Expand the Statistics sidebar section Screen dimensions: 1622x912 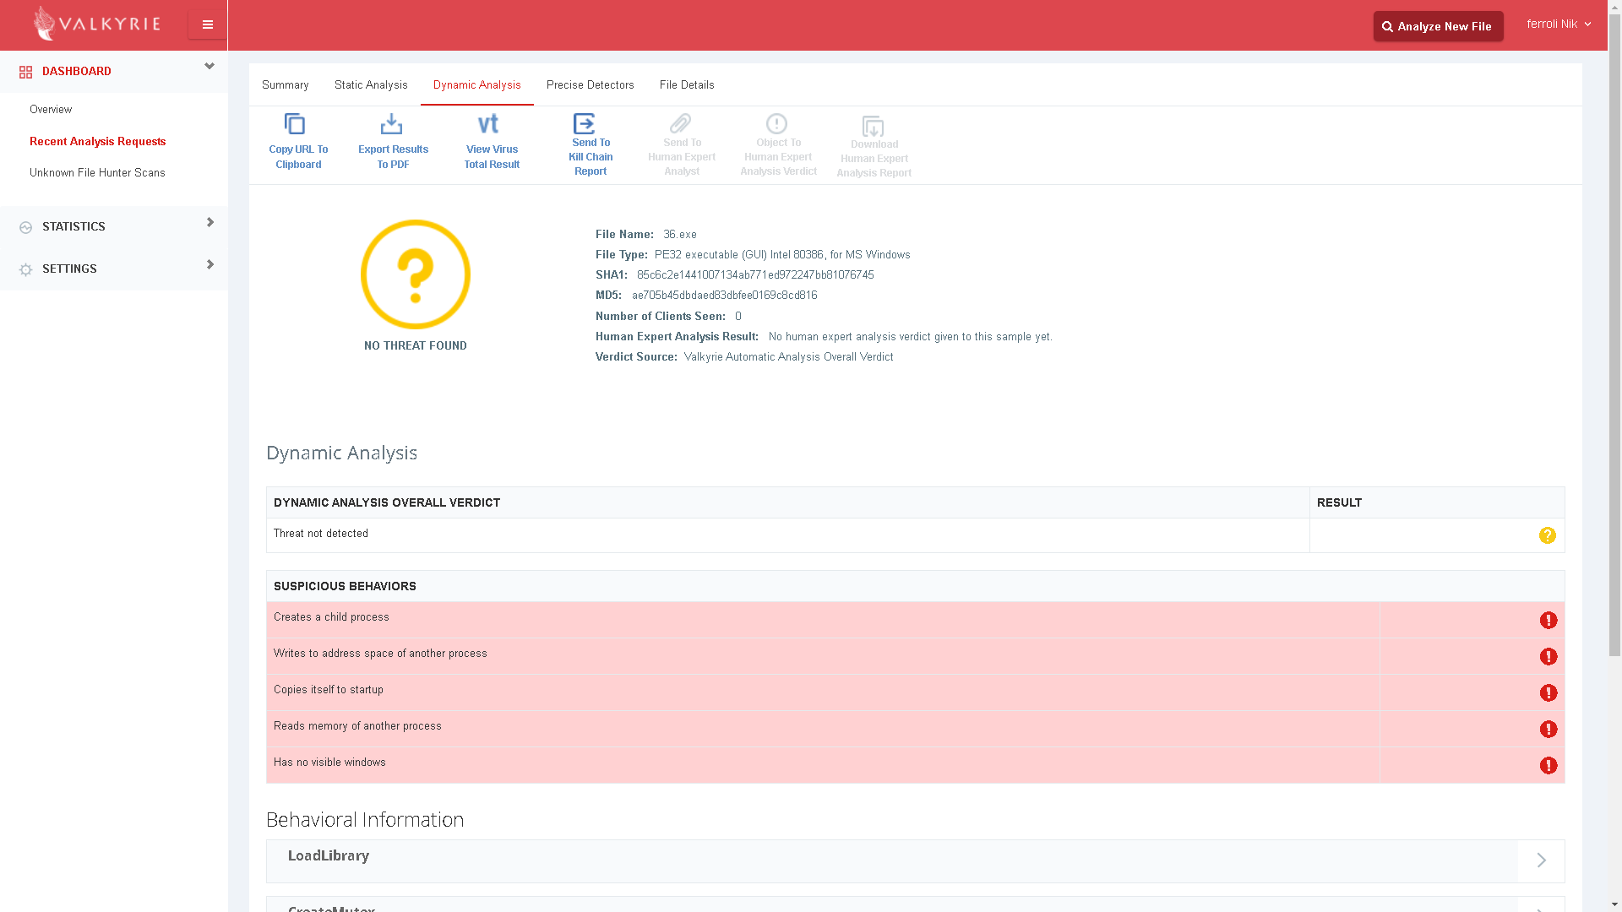pos(210,223)
